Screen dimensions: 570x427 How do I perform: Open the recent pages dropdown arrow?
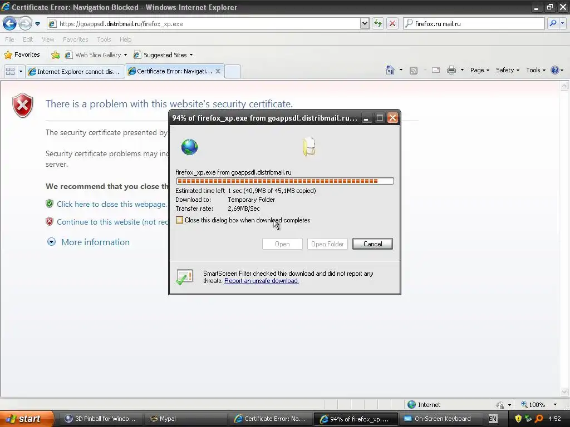click(37, 24)
